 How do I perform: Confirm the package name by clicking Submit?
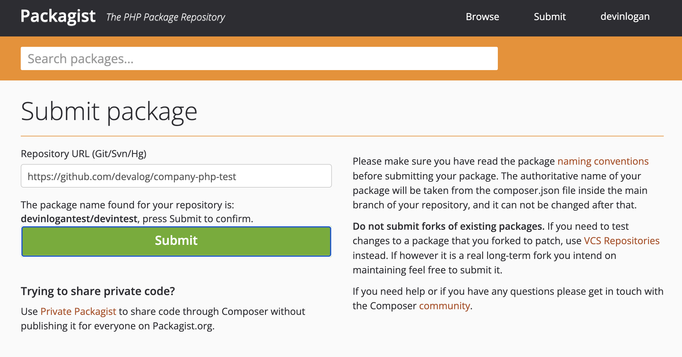176,241
